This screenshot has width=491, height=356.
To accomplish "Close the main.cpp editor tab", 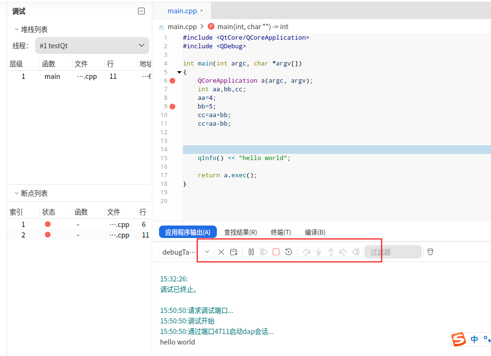I will click(202, 11).
